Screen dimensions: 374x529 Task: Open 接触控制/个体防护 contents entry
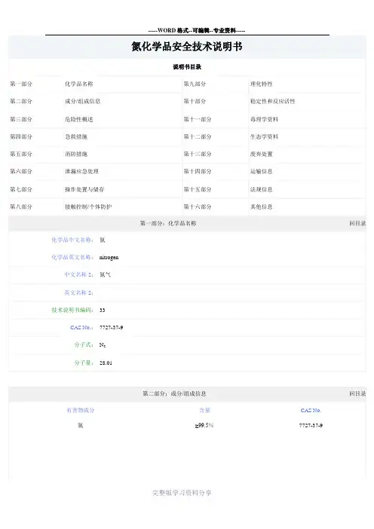(88, 206)
